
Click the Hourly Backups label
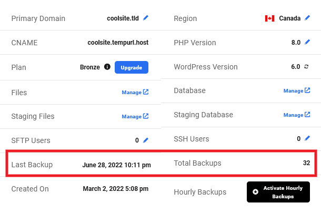pyautogui.click(x=200, y=192)
